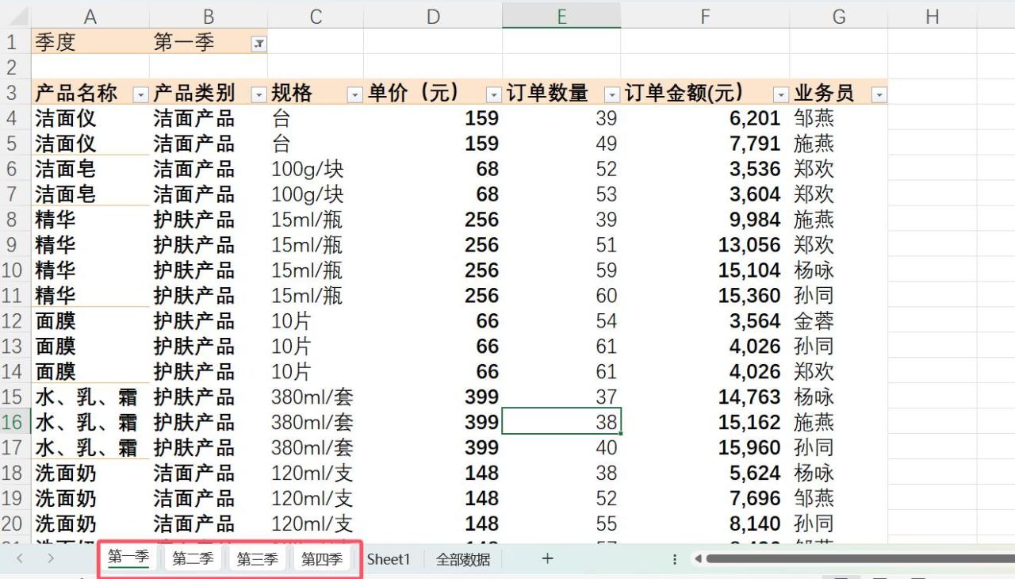Screen dimensions: 1015x579
Task: Click the order amount cell 6,201
Action: tap(705, 118)
